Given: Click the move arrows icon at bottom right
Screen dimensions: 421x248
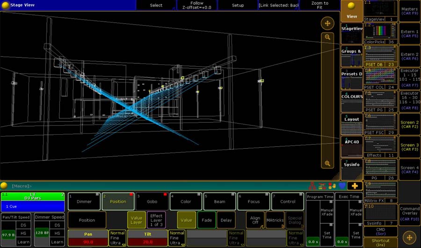Looking at the screenshot, I should coord(410,237).
